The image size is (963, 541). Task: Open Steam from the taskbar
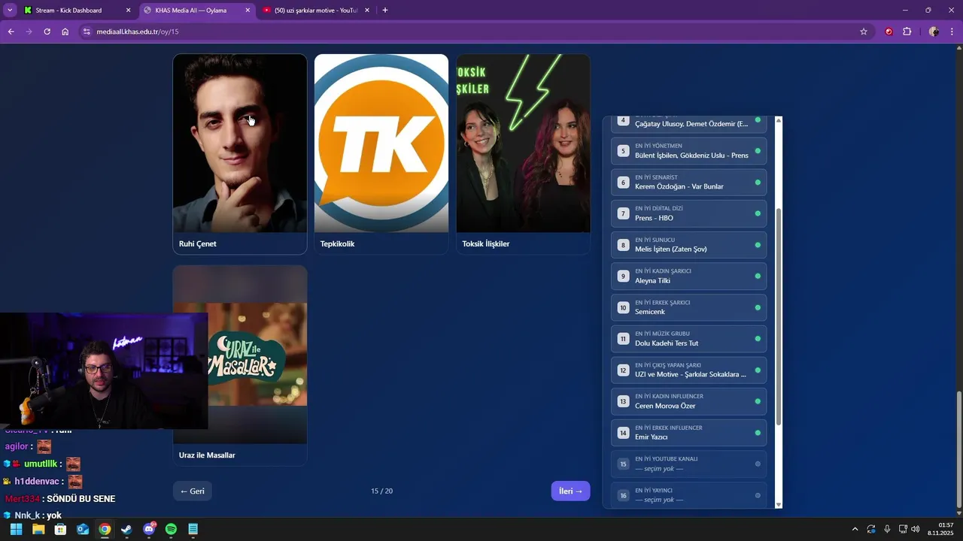[x=126, y=530]
